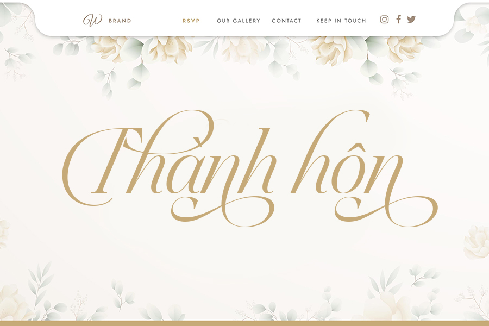Image resolution: width=489 pixels, height=326 pixels.
Task: Select the BRAND text beside the logo
Action: [120, 21]
